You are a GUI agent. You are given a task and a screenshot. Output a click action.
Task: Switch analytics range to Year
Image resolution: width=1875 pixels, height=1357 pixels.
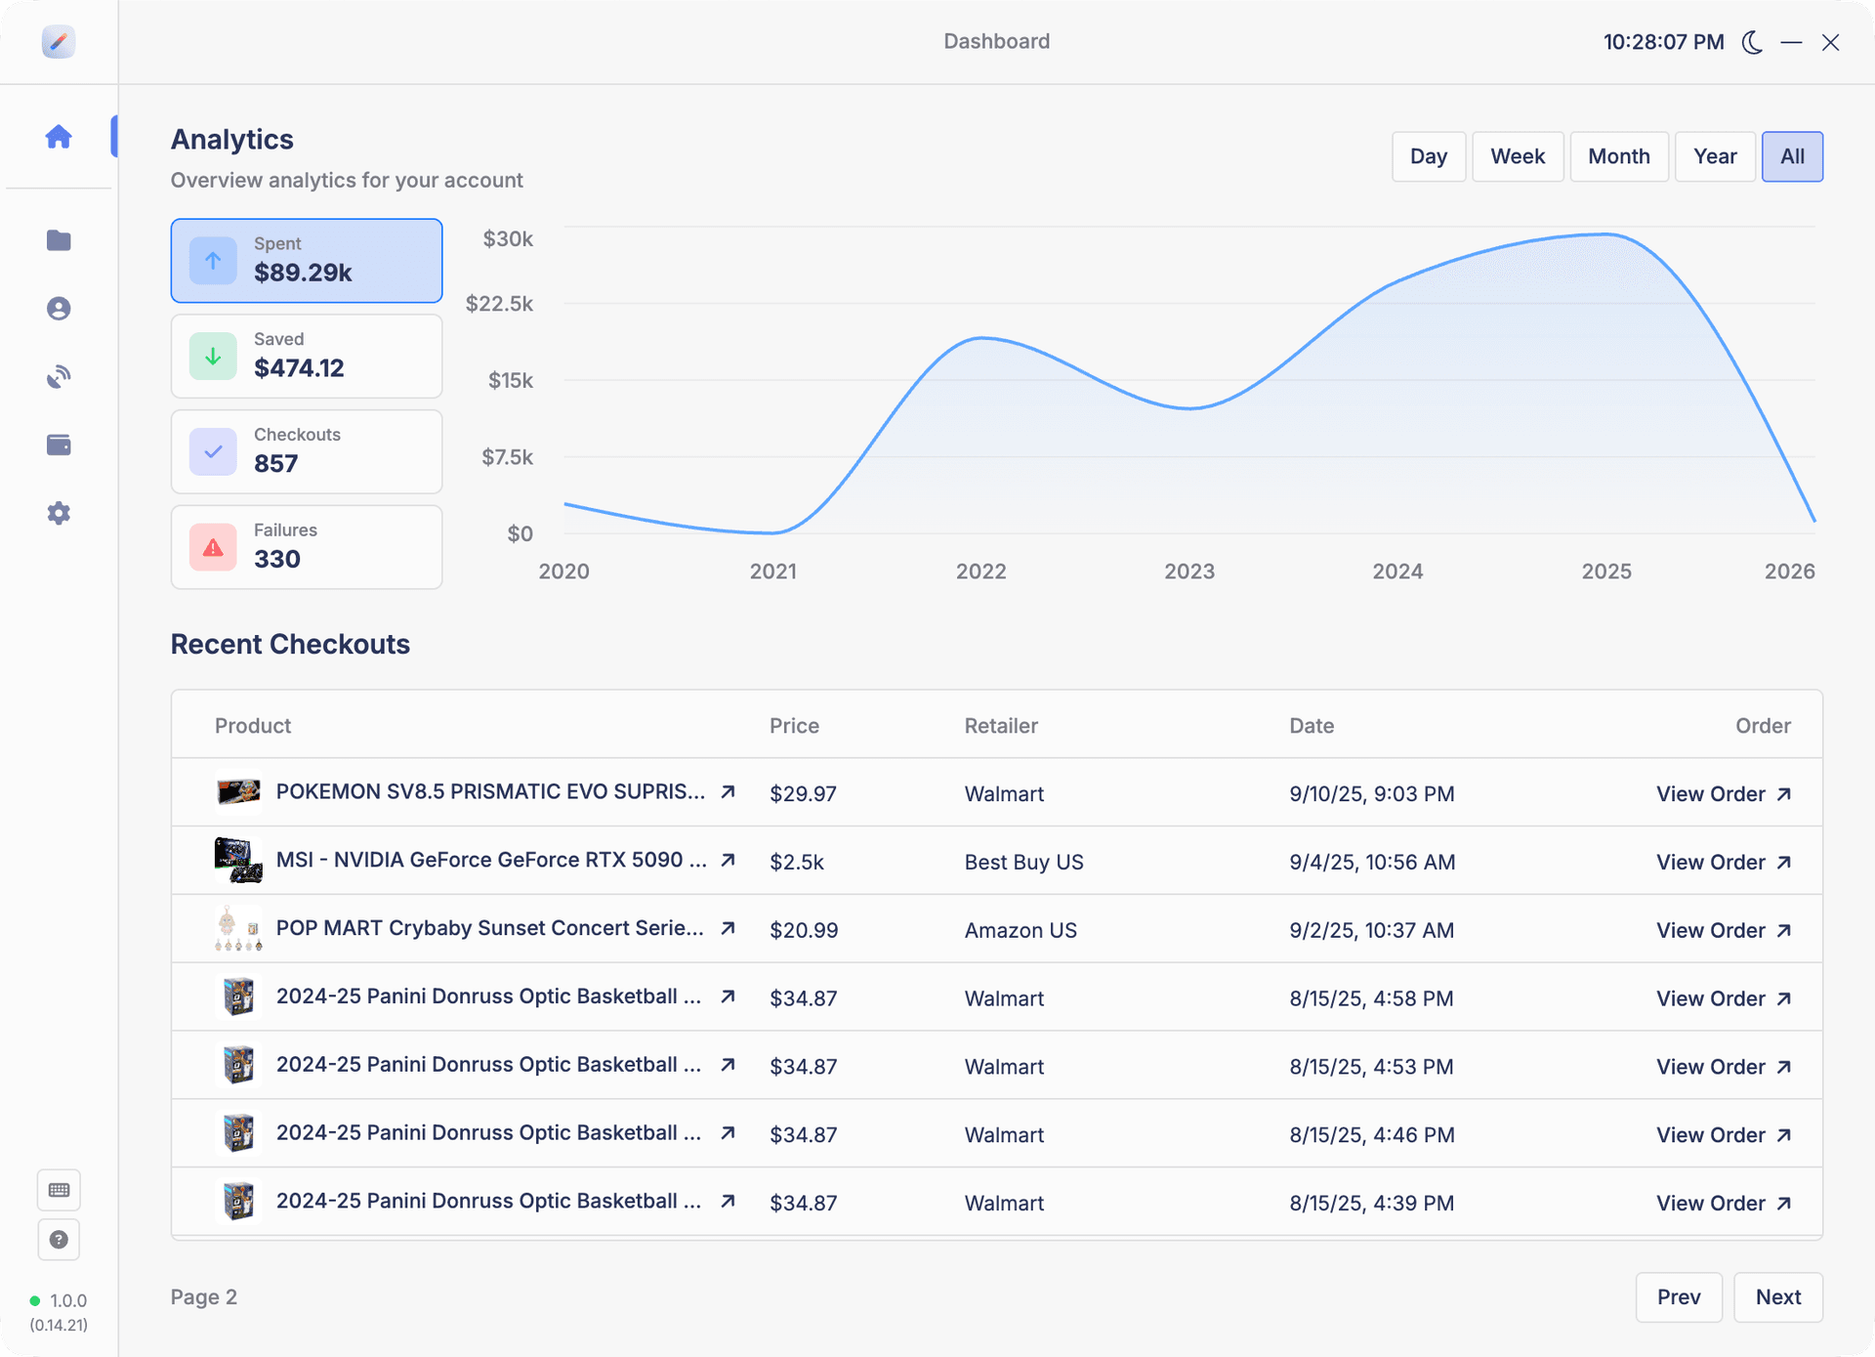[1714, 156]
